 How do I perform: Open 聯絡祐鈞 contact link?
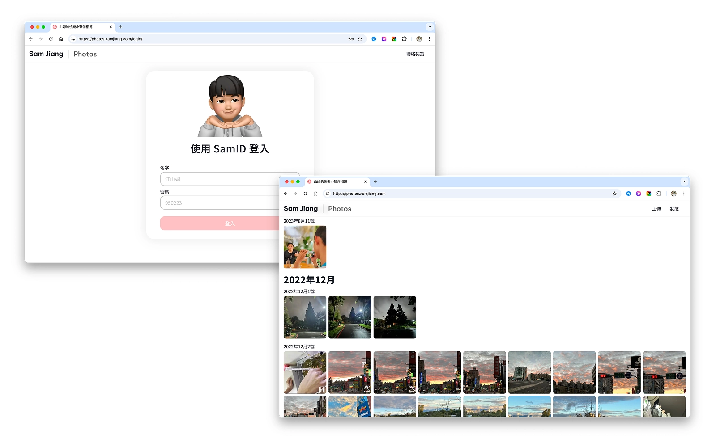pos(415,54)
